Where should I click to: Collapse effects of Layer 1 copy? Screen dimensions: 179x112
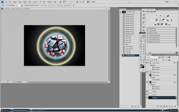pyautogui.click(x=176, y=63)
